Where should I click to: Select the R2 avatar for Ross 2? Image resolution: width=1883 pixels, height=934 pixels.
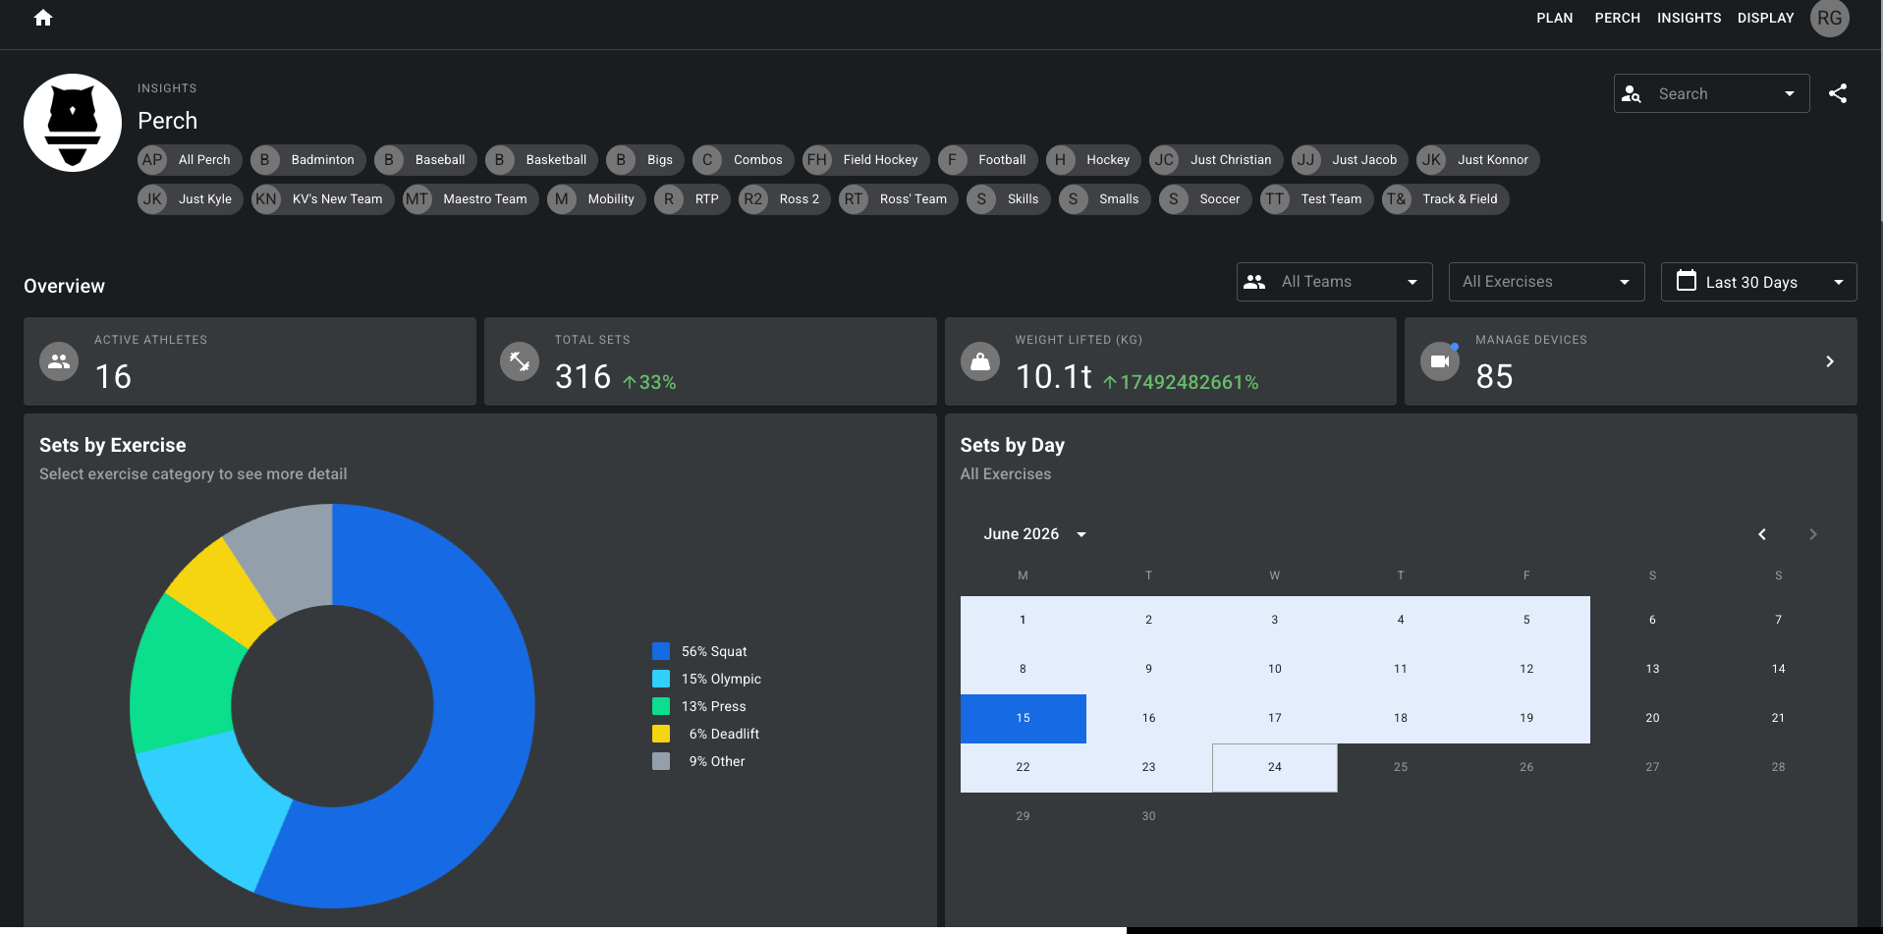(753, 199)
